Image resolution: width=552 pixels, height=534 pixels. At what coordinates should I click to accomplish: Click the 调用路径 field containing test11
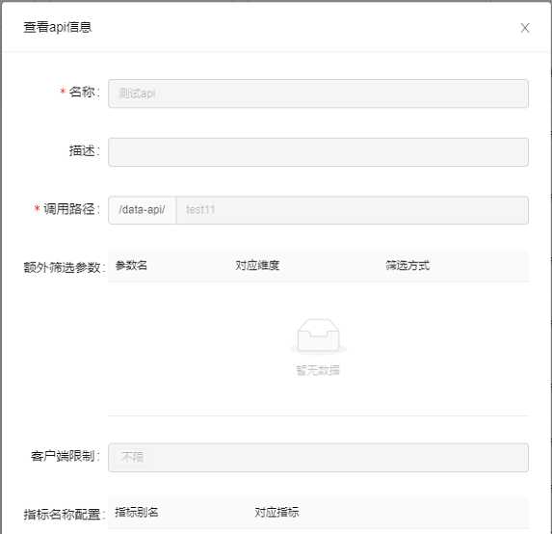(352, 210)
